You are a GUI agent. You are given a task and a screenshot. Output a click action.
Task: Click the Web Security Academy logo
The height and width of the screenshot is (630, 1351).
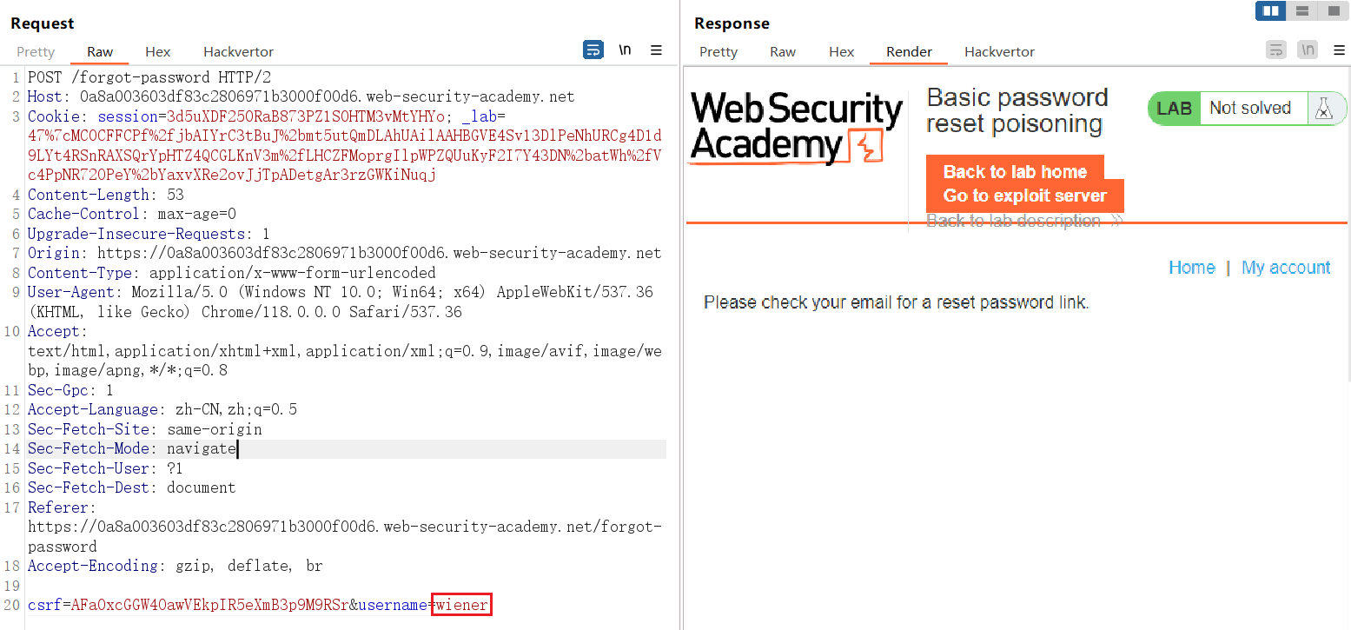click(797, 129)
